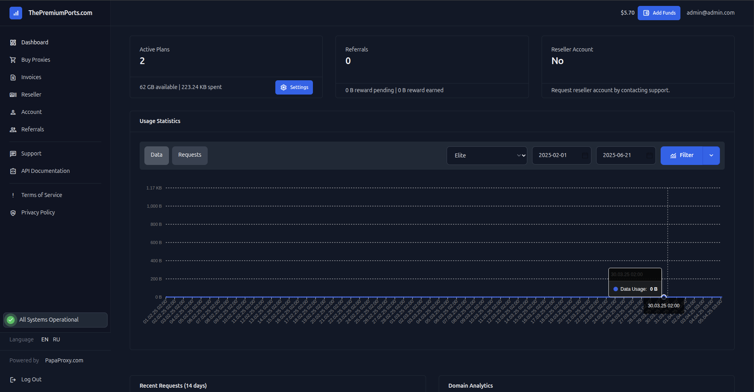Click '62 GB available | 223.24 KB spent' text
This screenshot has height=392, width=754.
[x=181, y=87]
